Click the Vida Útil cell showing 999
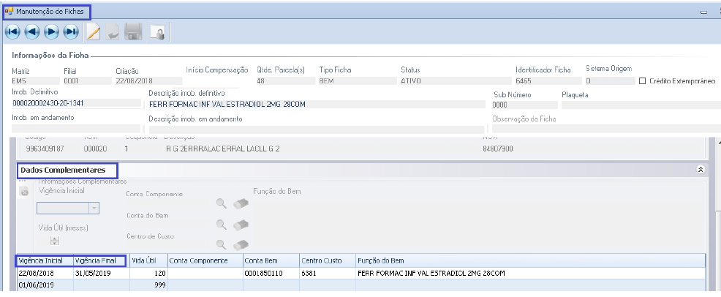The width and height of the screenshot is (721, 297). click(x=148, y=285)
